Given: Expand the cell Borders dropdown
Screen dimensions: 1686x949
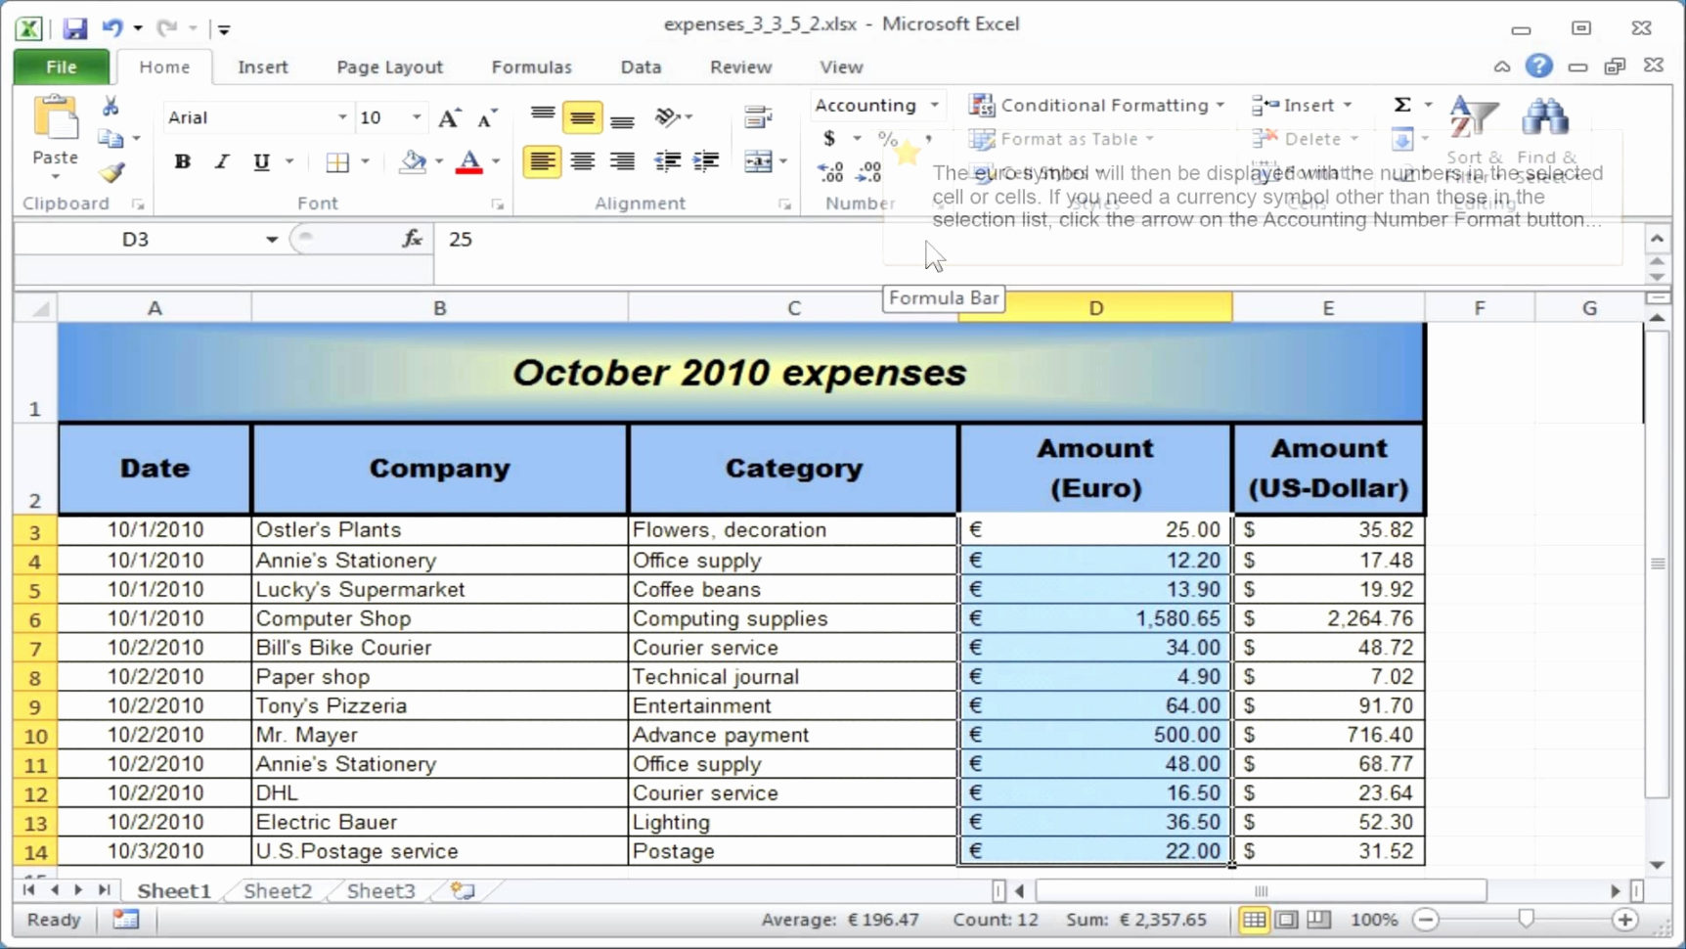Looking at the screenshot, I should pyautogui.click(x=366, y=162).
